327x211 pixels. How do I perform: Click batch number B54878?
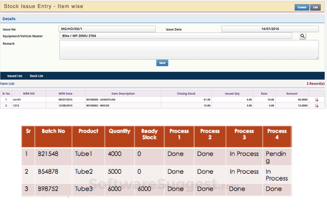pos(48,171)
